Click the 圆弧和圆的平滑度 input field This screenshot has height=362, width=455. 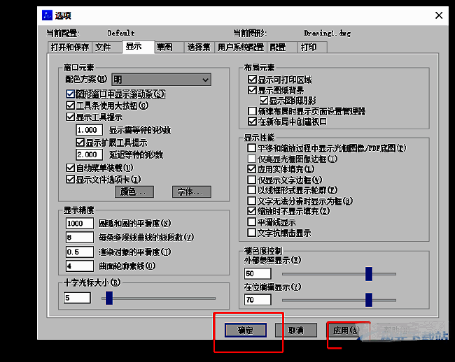(78, 224)
